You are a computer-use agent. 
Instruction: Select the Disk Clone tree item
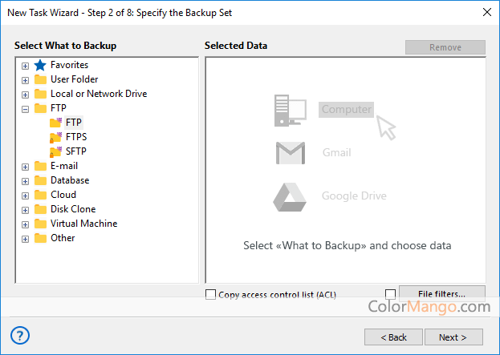tap(73, 209)
